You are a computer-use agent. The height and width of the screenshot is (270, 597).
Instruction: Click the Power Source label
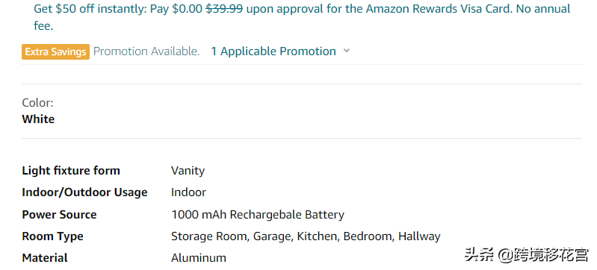tap(59, 215)
